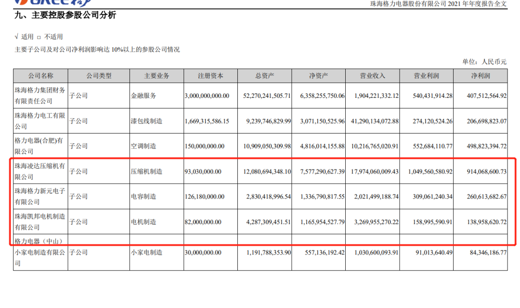Click total assets value 12,080,694,348.10
Viewport: 520px width, 308px height.
267,172
